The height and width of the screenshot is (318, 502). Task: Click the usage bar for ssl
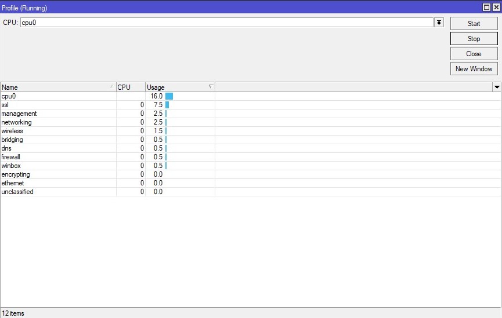[x=167, y=105]
